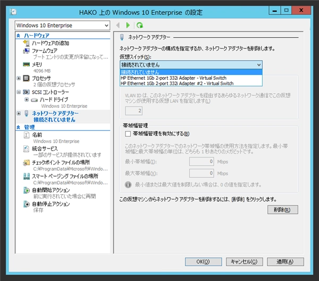Click the 削除(R) button
This screenshot has width=319, height=281.
pyautogui.click(x=283, y=210)
